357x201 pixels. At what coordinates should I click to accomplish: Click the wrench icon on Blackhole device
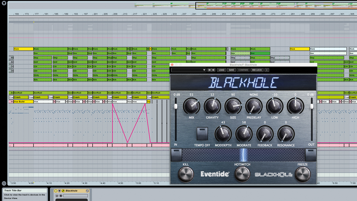pos(63,191)
